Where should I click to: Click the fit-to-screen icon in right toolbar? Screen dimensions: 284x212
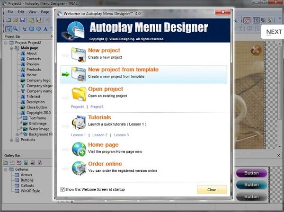(x=256, y=20)
